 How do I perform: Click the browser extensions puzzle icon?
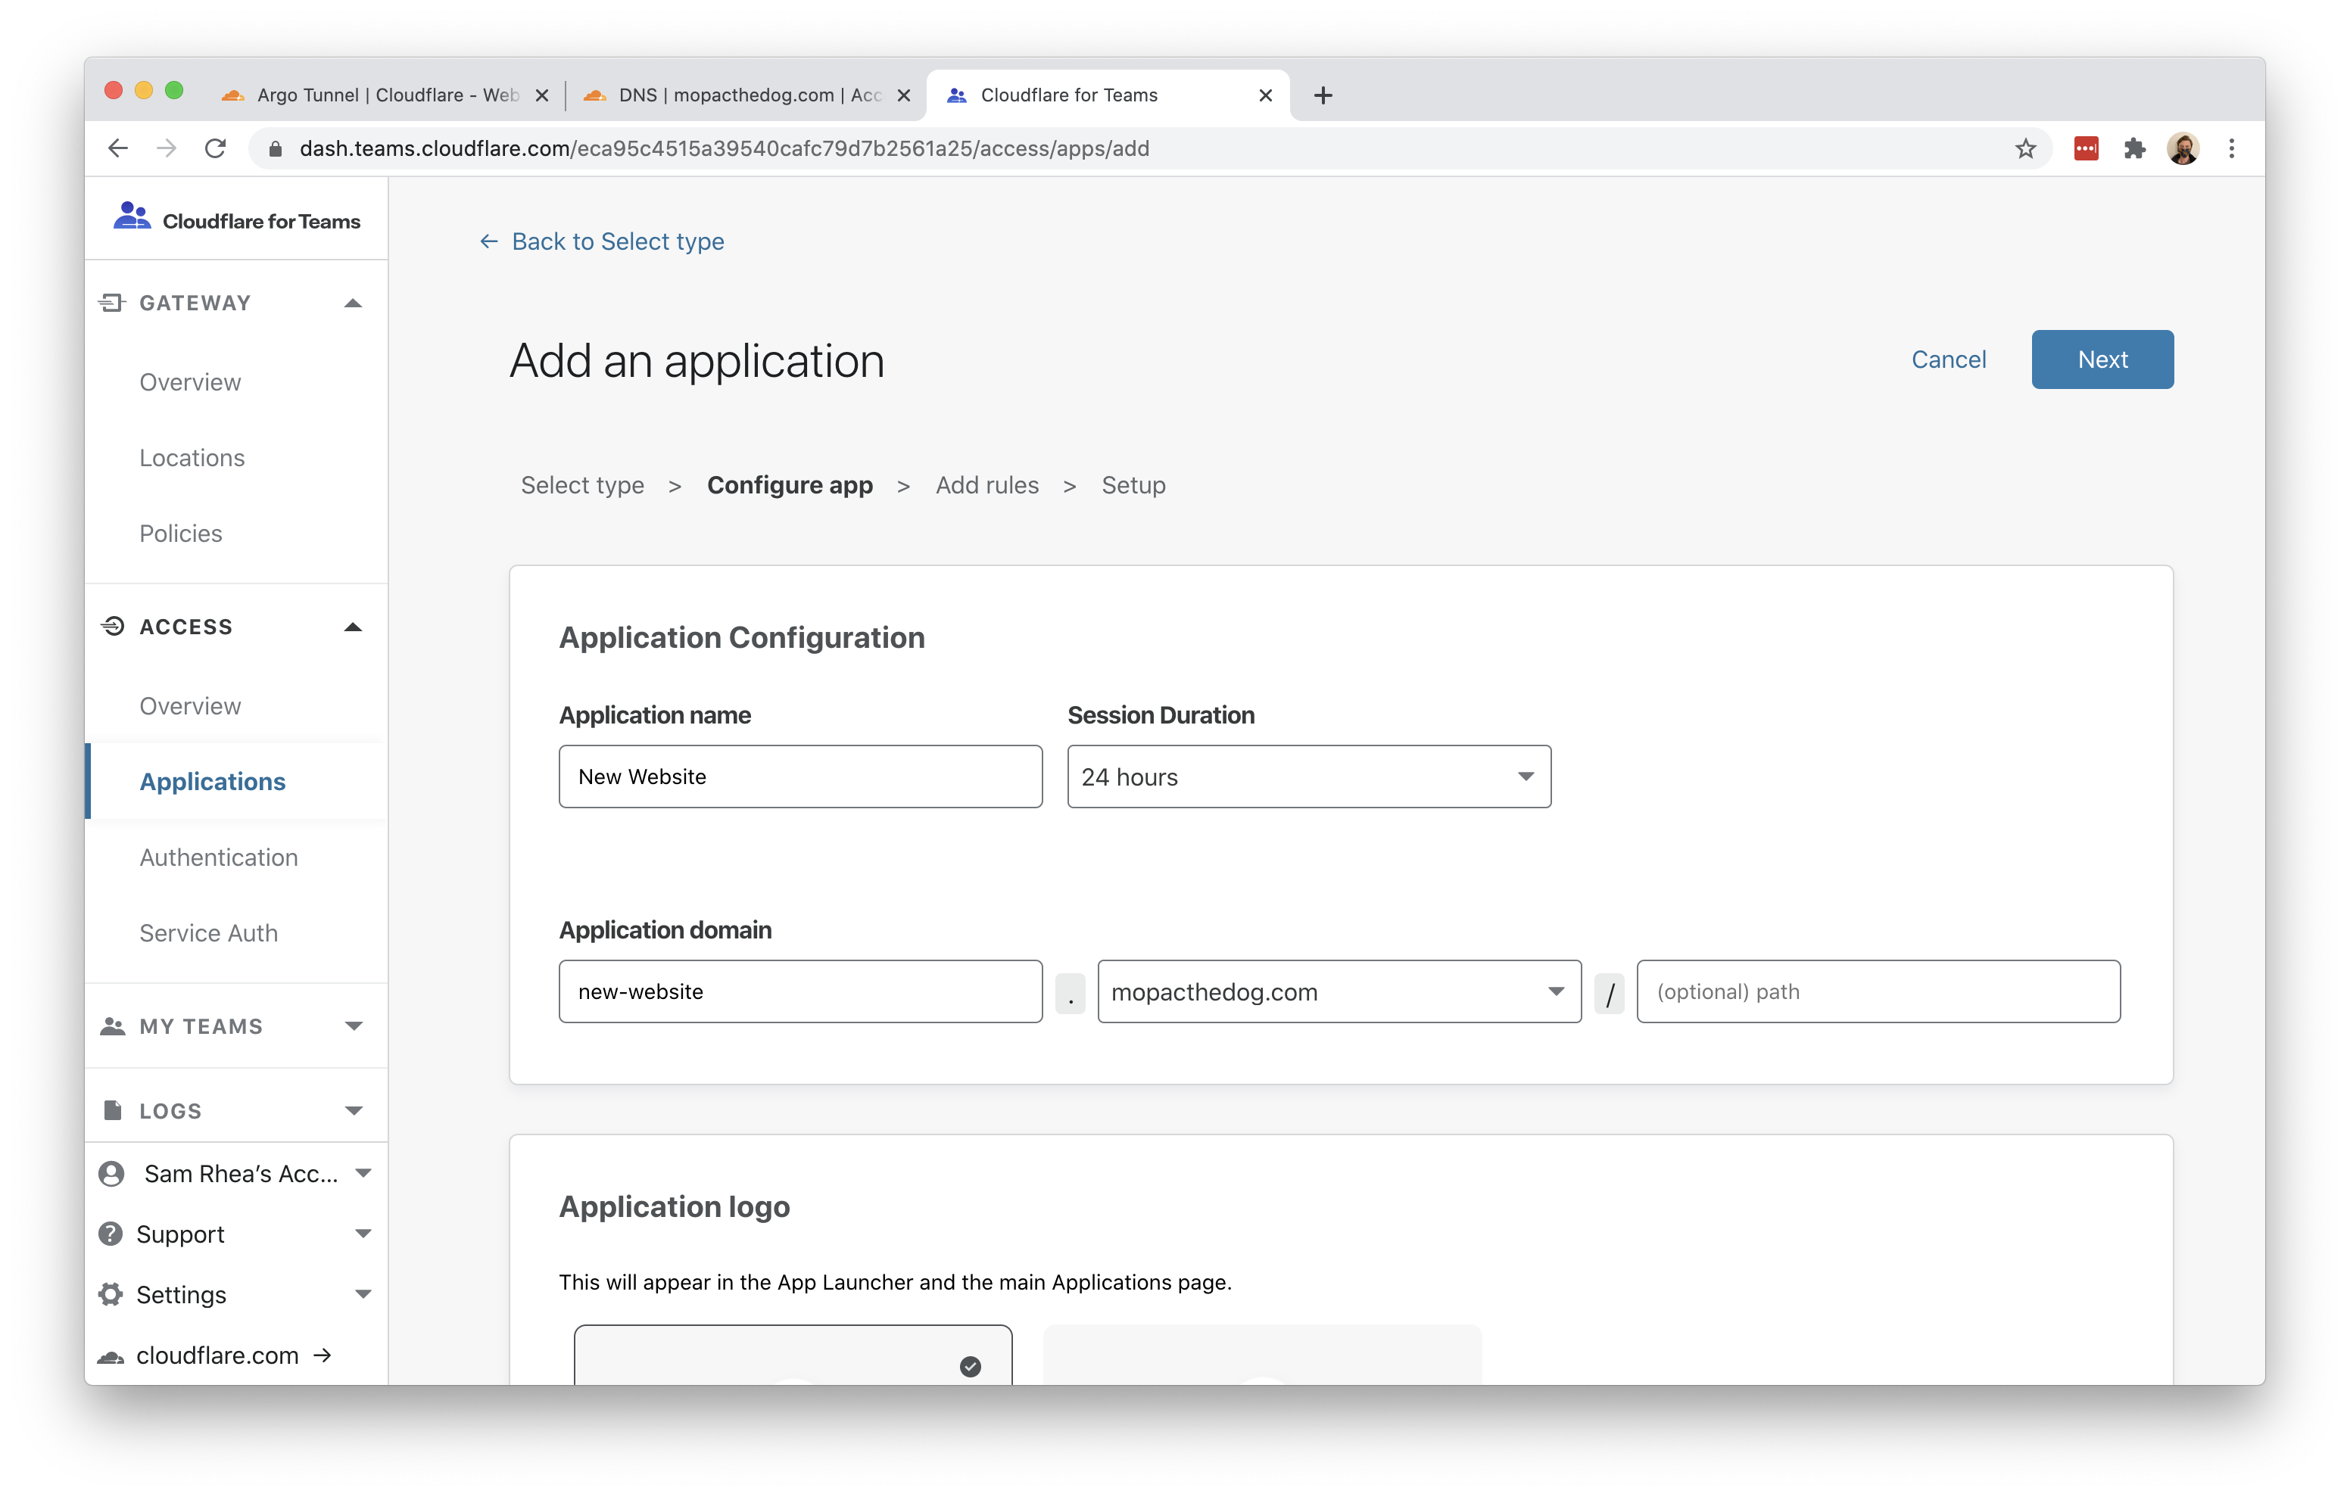point(2135,148)
